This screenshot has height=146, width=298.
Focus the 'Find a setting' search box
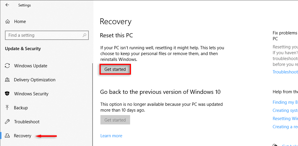[x=44, y=35]
